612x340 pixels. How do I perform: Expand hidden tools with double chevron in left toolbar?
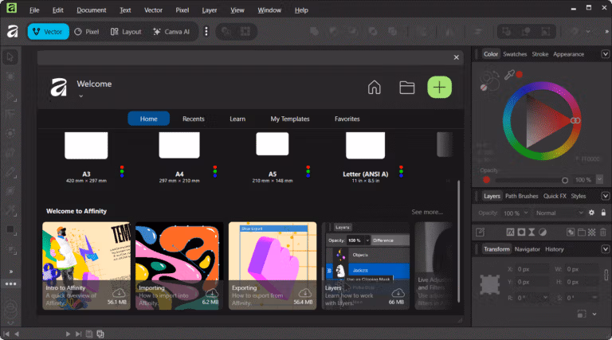pos(11,272)
